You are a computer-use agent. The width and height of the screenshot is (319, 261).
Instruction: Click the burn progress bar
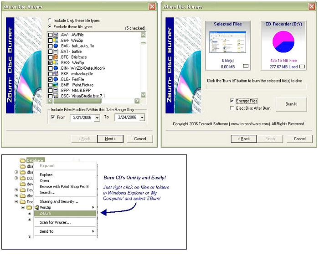pos(256,87)
